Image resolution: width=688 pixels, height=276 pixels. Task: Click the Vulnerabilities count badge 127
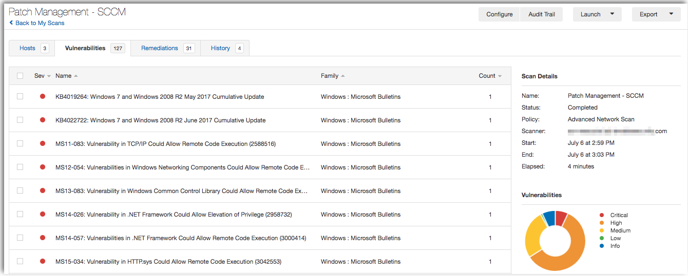coord(118,49)
